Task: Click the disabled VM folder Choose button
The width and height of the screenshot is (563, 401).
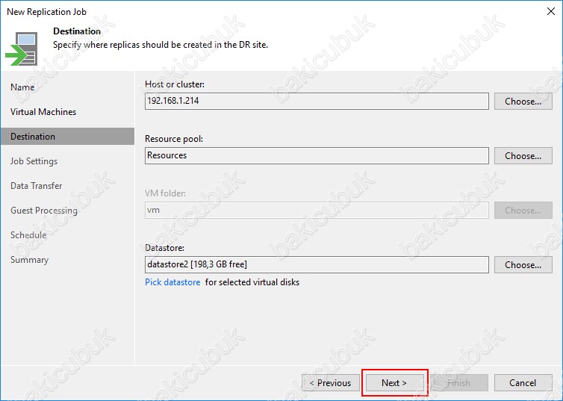Action: coord(523,211)
